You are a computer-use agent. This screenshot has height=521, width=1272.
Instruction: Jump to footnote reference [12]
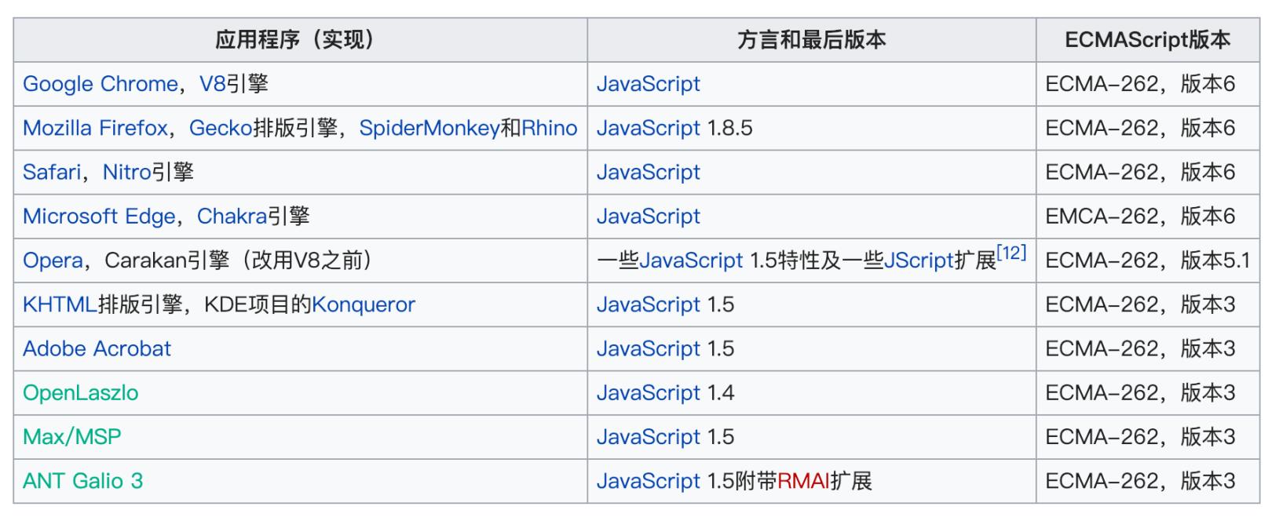pos(1011,253)
